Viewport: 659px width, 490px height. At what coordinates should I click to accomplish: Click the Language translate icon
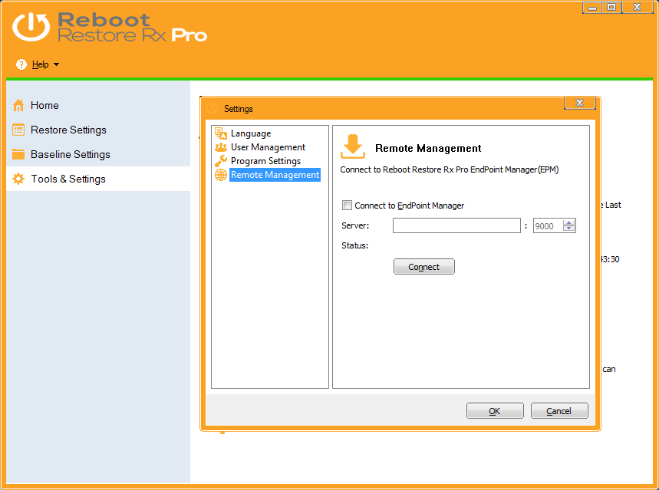coord(221,133)
